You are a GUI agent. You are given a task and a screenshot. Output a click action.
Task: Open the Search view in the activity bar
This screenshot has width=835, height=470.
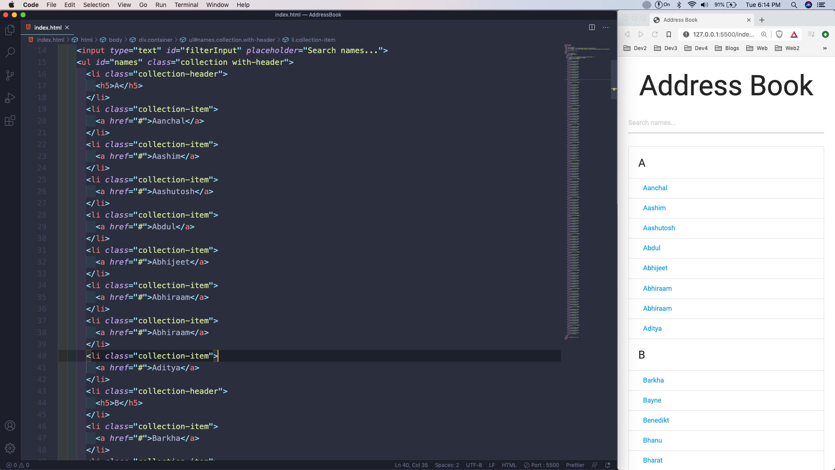[x=10, y=53]
